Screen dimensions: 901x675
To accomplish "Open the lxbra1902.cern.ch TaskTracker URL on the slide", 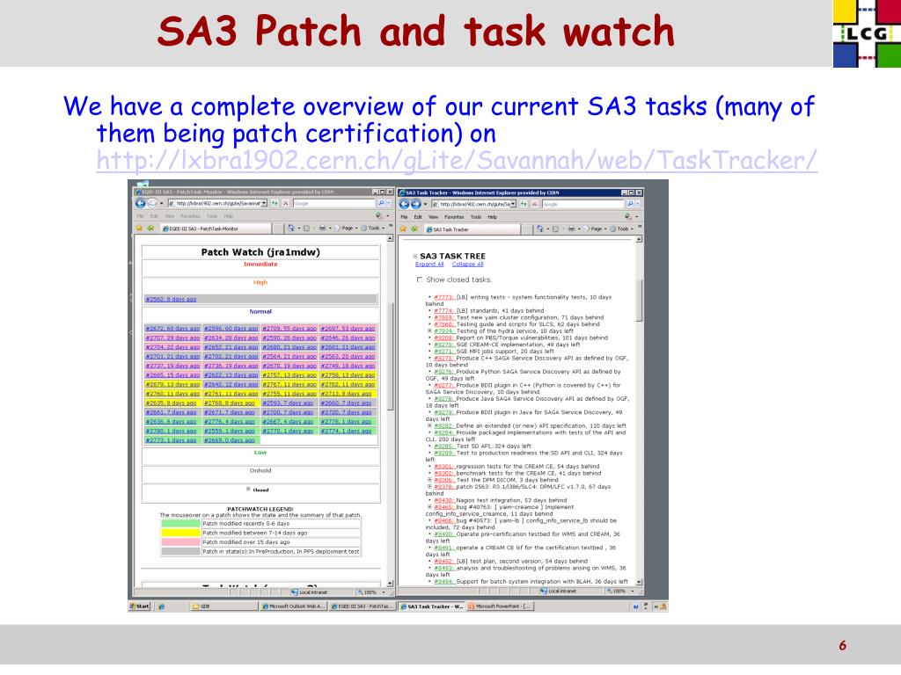I will click(x=457, y=160).
